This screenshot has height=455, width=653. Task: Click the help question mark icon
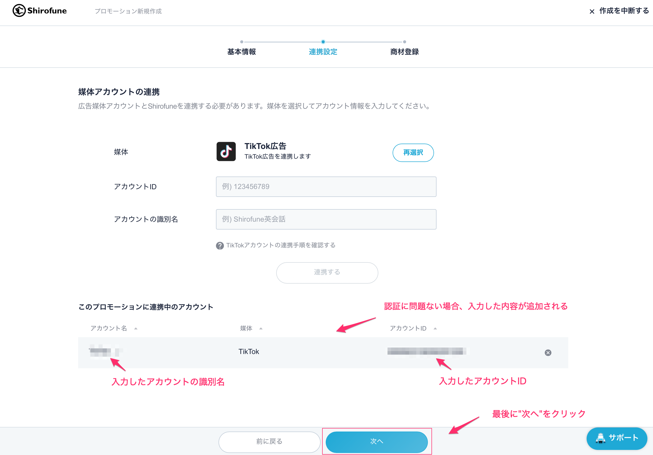point(220,246)
